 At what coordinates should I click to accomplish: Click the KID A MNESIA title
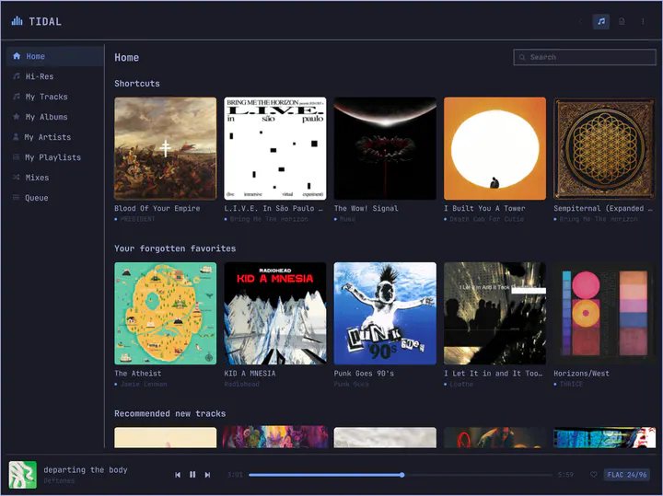coord(250,374)
